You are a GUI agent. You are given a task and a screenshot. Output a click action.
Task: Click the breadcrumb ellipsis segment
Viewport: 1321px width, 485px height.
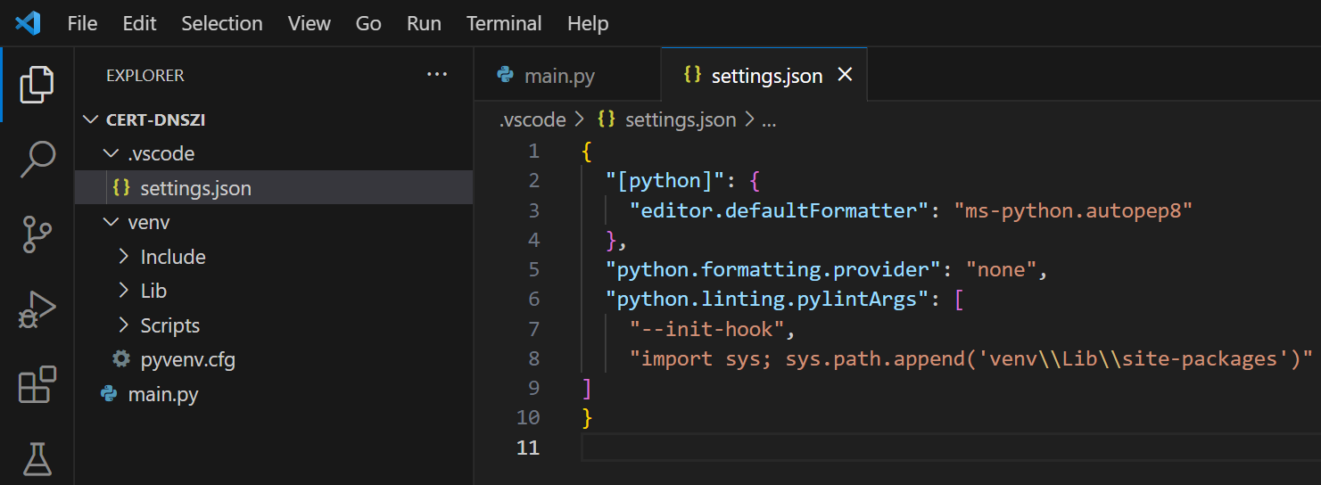pos(769,119)
